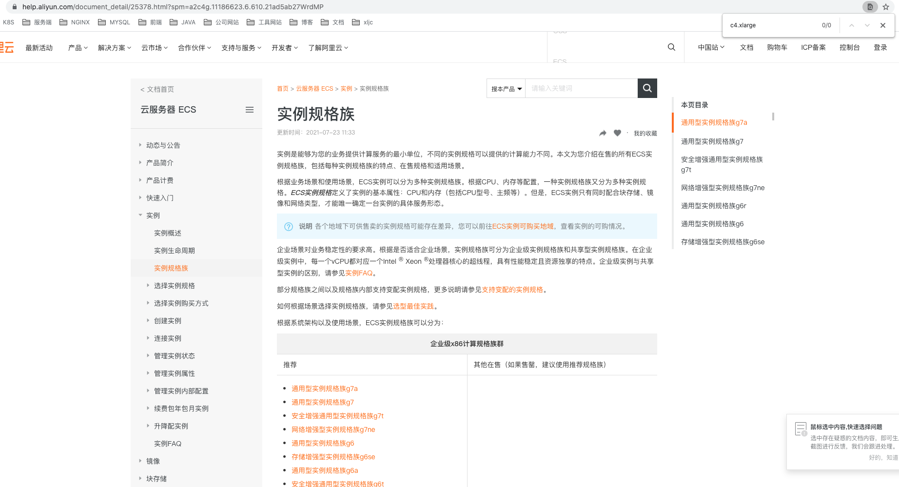Follow the 选型最佳实践 link
Image resolution: width=899 pixels, height=487 pixels.
[413, 306]
